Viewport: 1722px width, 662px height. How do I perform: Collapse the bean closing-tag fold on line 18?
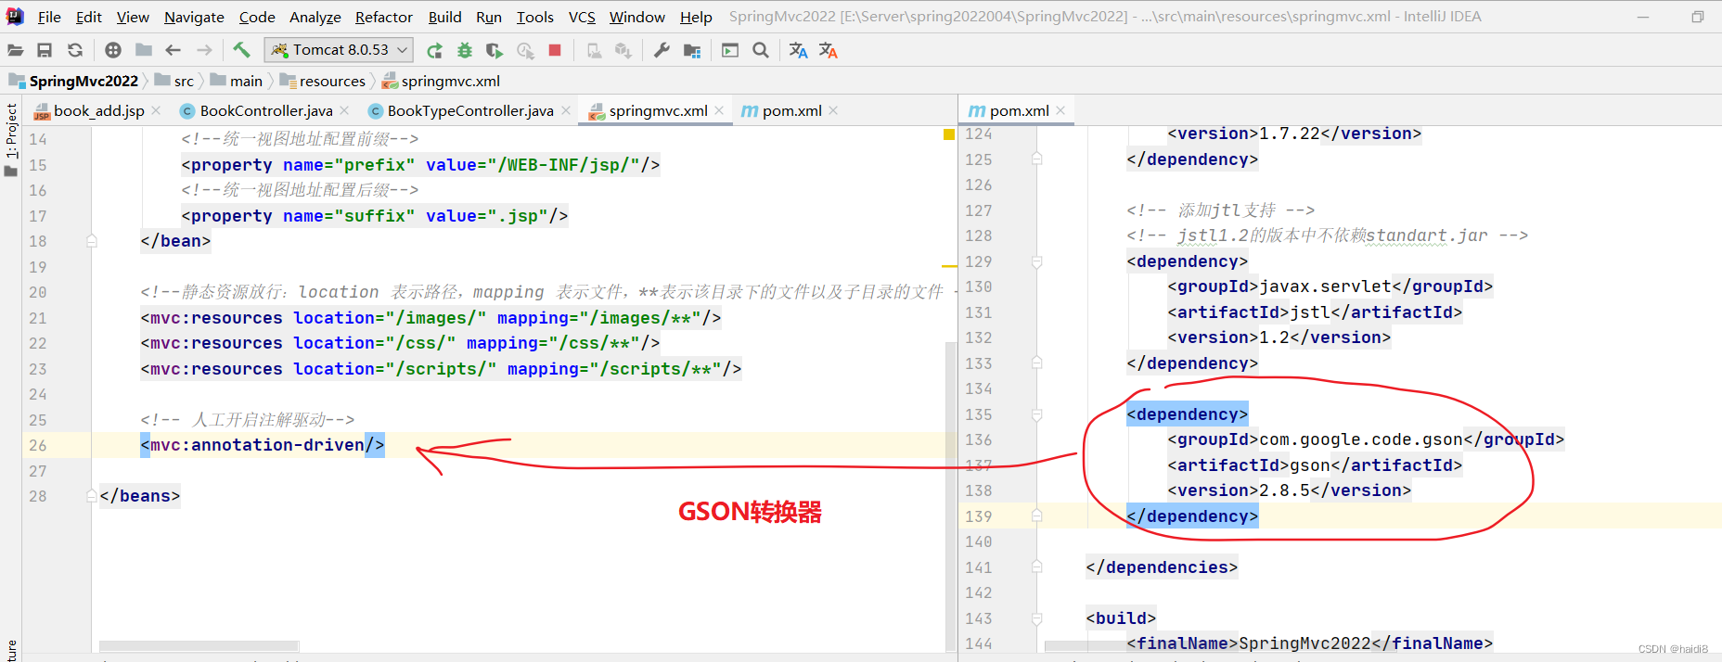click(92, 241)
